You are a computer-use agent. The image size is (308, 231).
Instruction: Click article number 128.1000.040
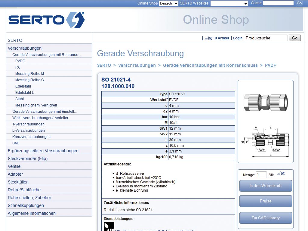tap(118, 86)
